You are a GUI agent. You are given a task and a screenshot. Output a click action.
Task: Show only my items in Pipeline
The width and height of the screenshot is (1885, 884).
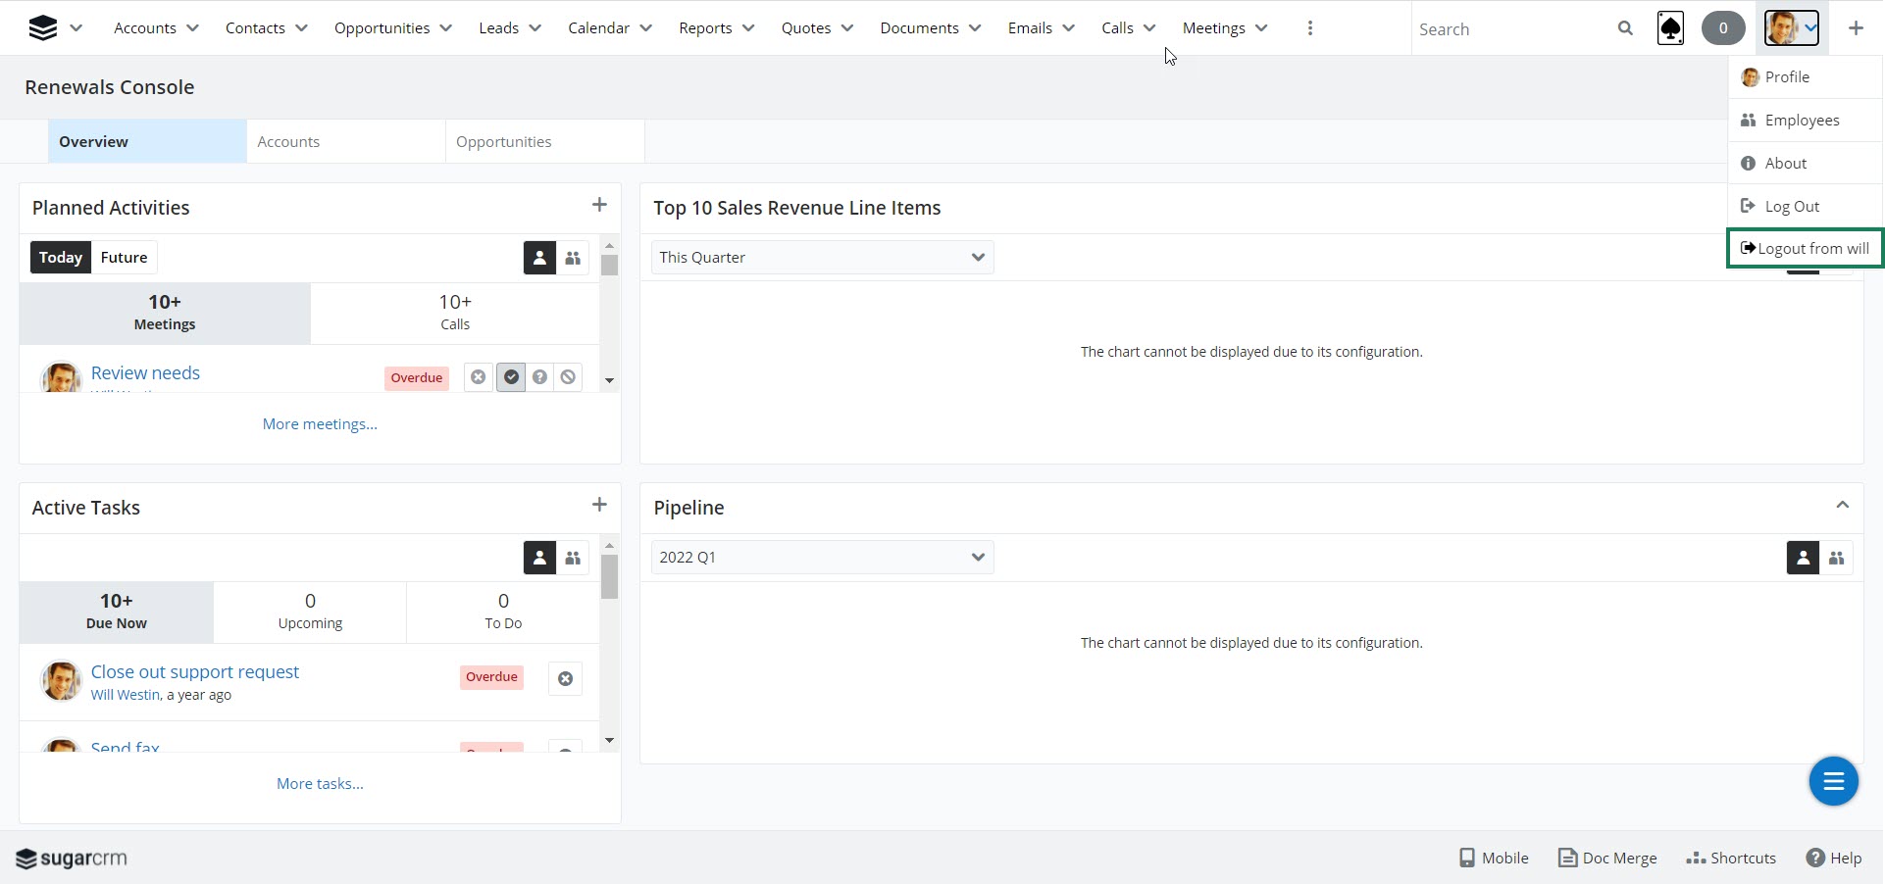click(1802, 558)
